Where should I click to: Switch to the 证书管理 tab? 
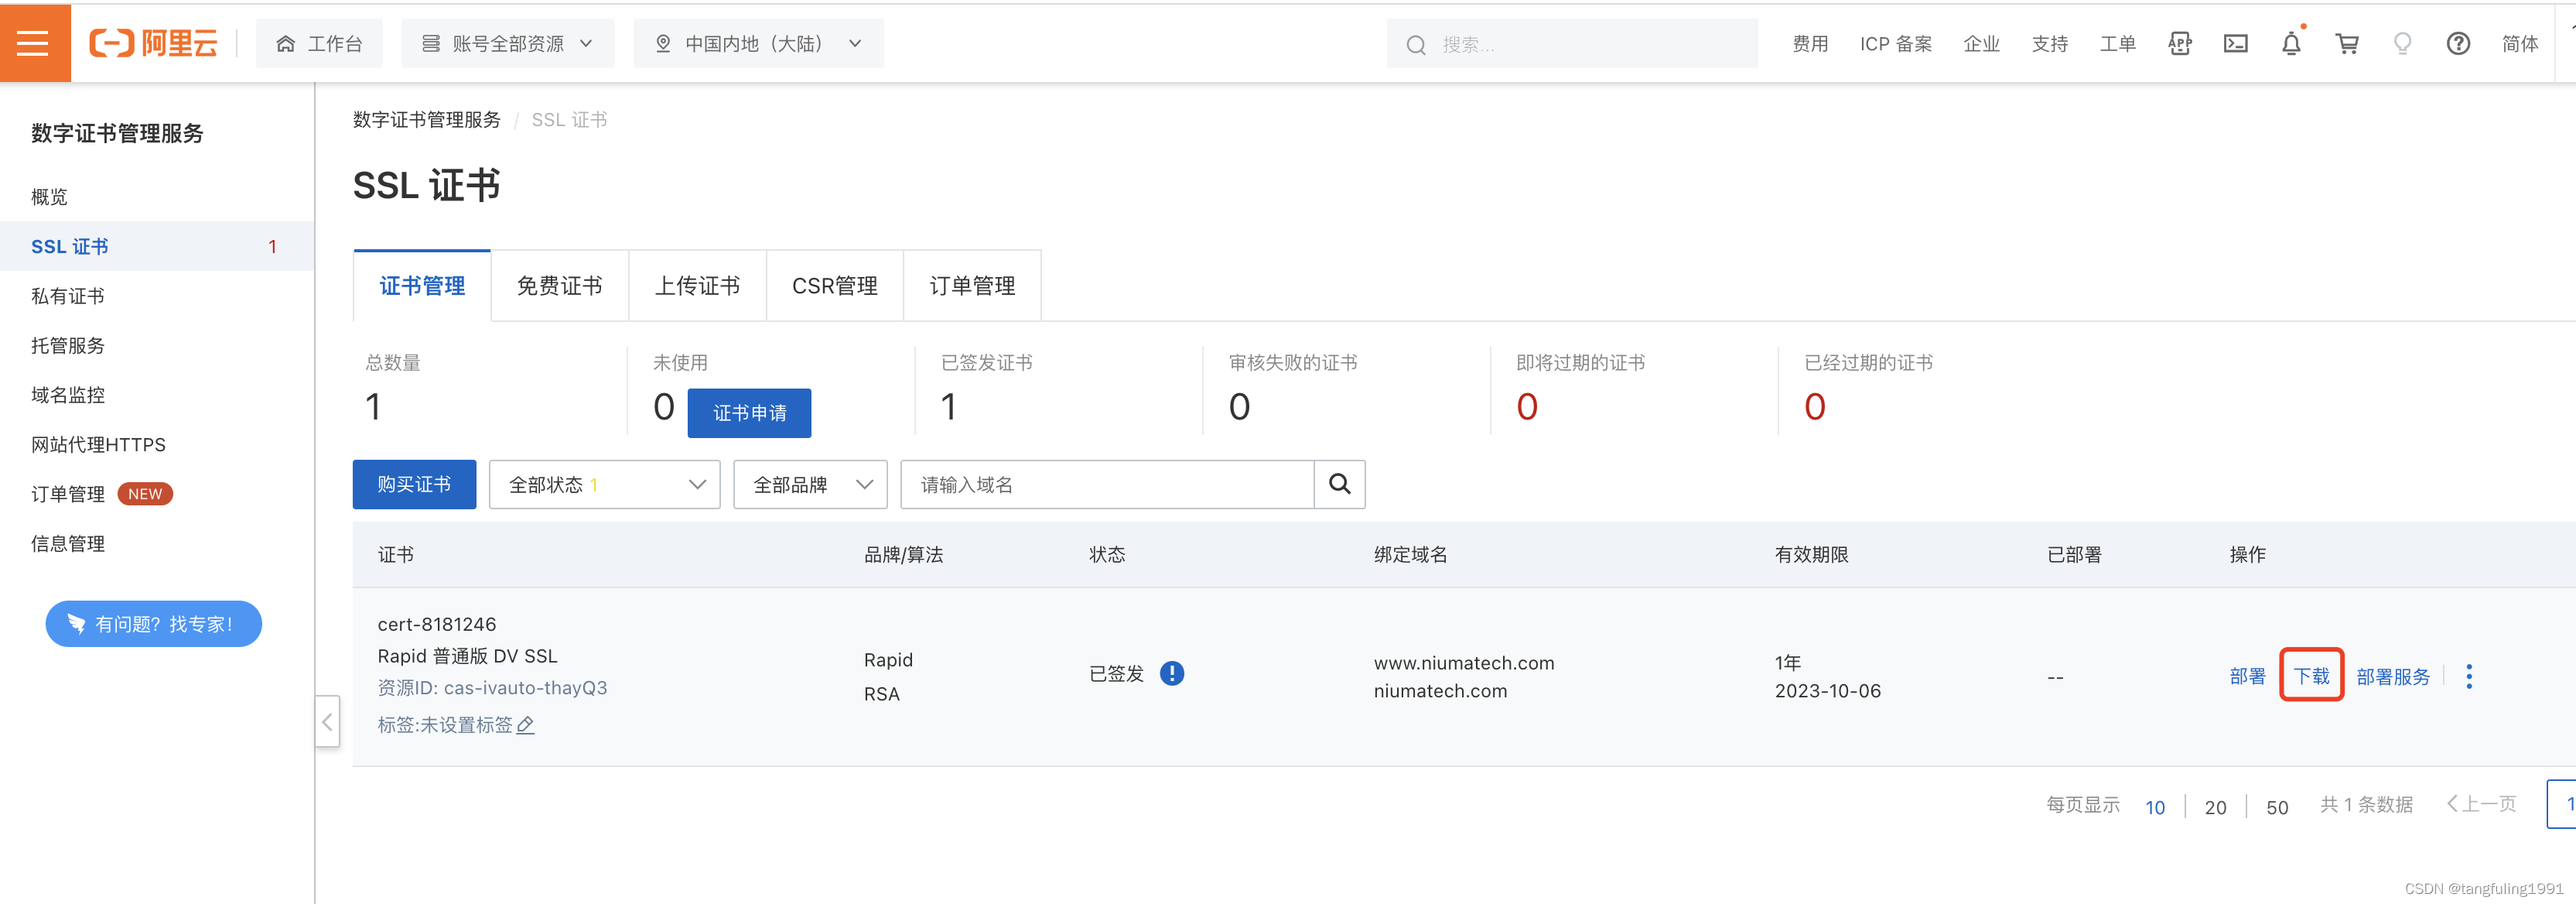coord(422,286)
